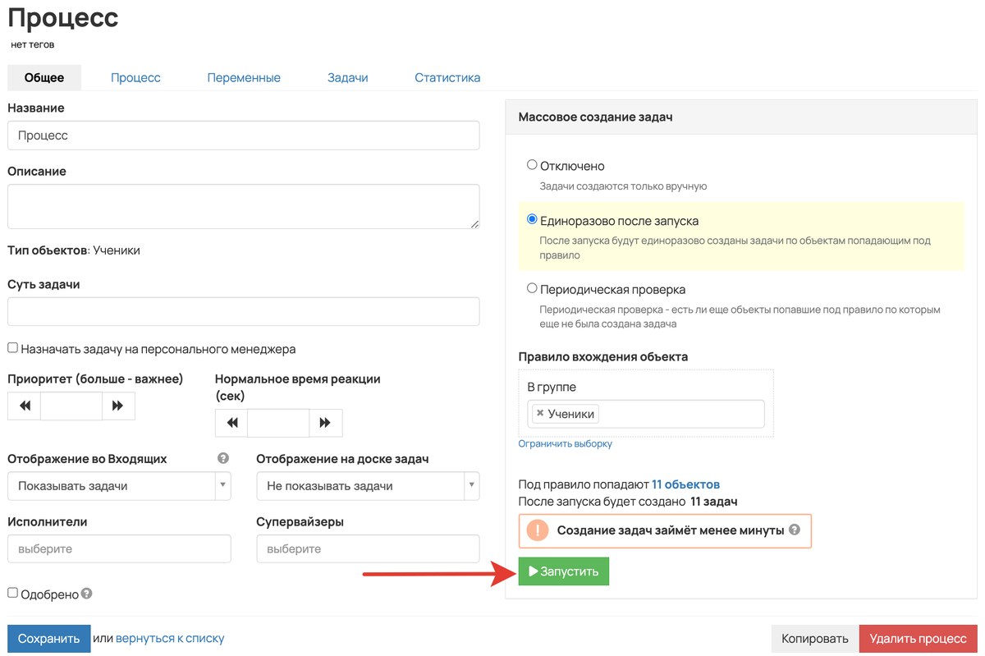Click the Правило вхождения объекта heading
Screen dimensions: 985x656
pyautogui.click(x=603, y=356)
